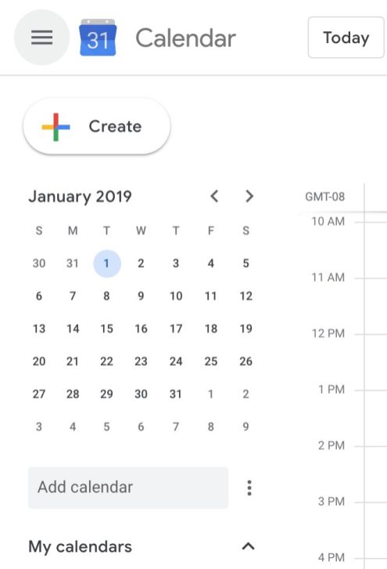Select Friday January 25

211,362
